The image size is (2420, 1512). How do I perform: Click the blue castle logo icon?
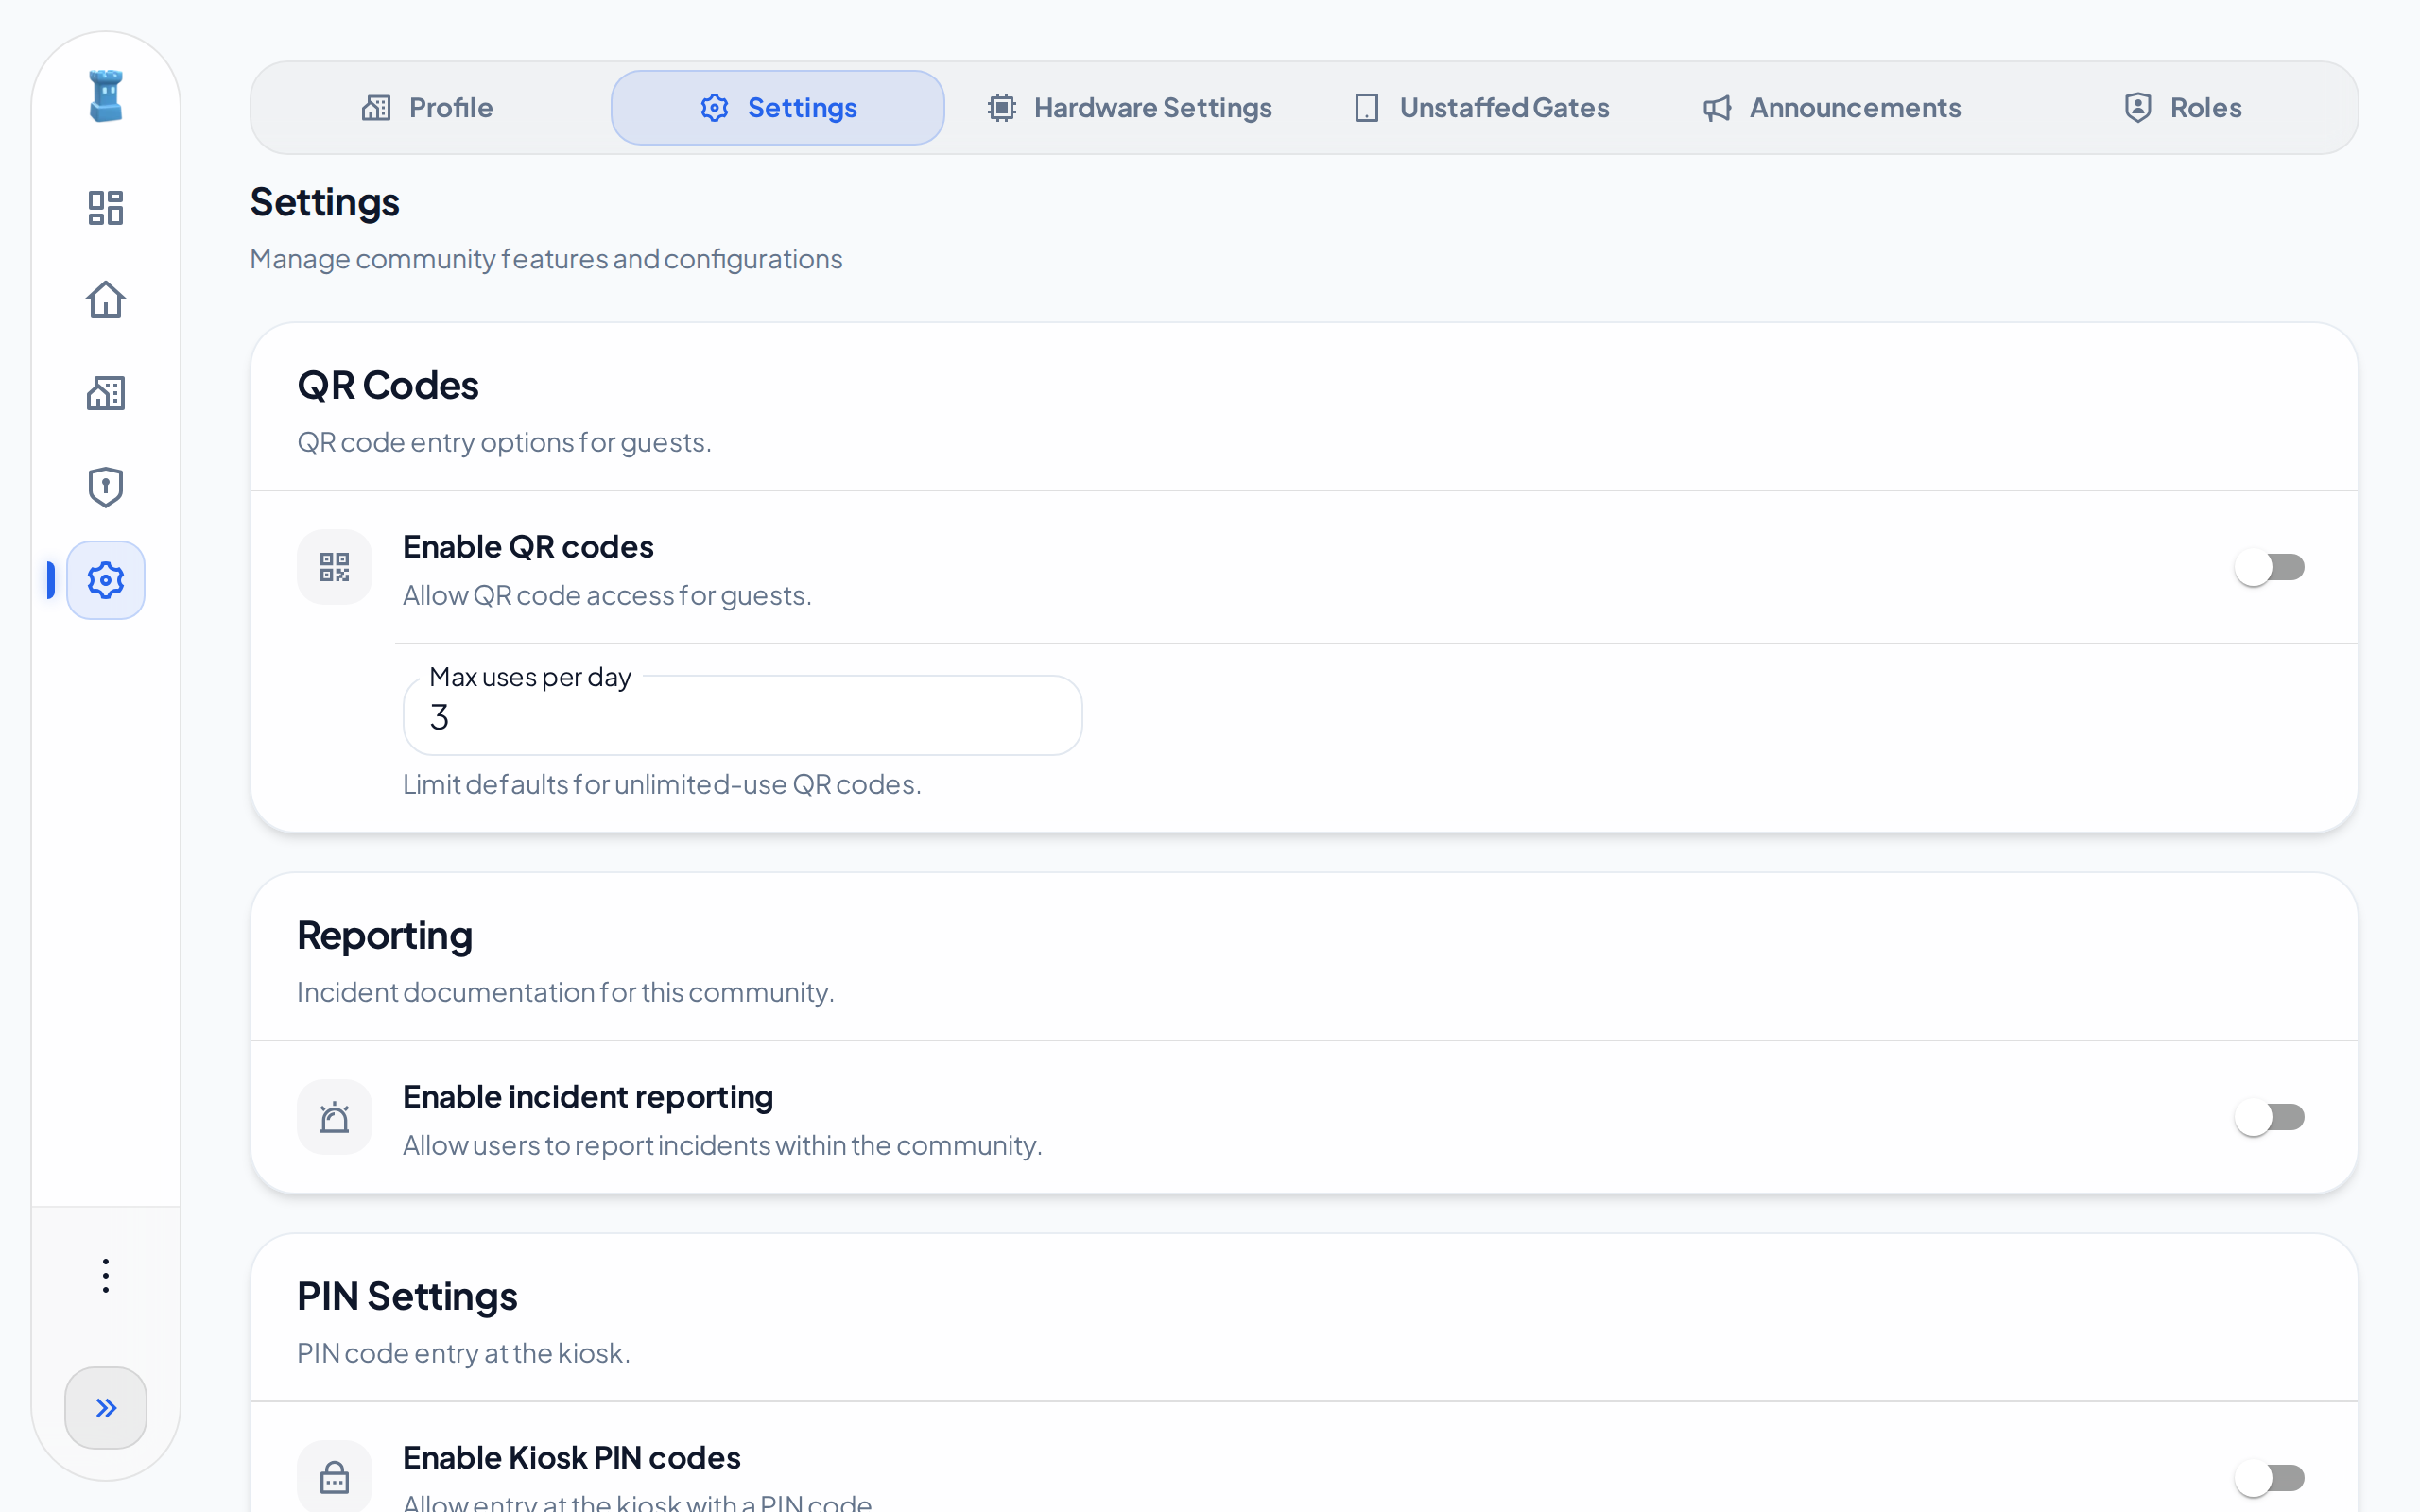click(x=106, y=96)
